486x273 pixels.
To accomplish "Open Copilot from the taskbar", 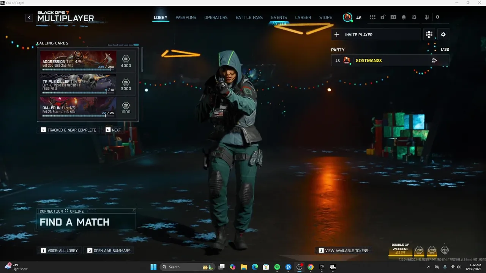I will [233, 267].
